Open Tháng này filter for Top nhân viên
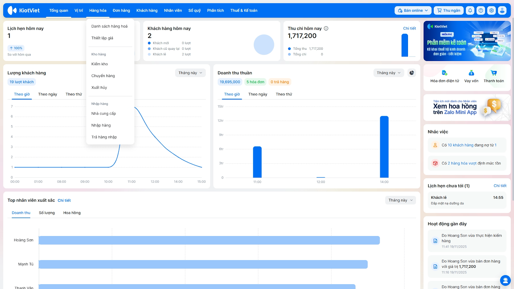Image resolution: width=514 pixels, height=289 pixels. coord(401,200)
